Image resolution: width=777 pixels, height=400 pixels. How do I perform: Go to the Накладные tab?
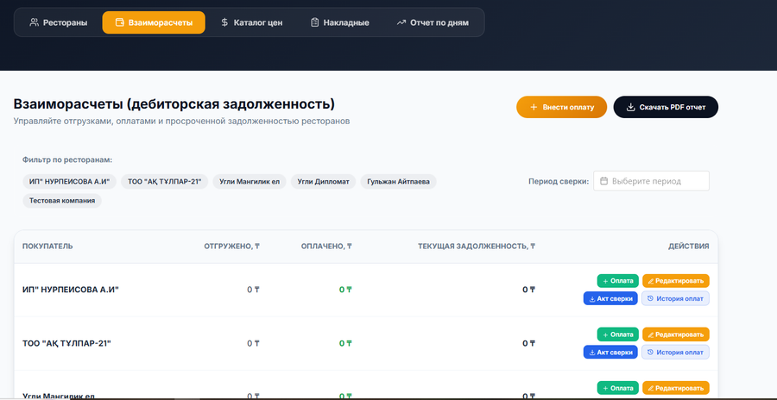pos(339,22)
